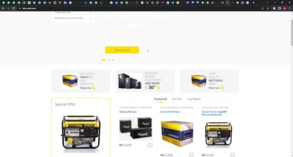Open the tab search chevron in title bar

pos(268,3)
